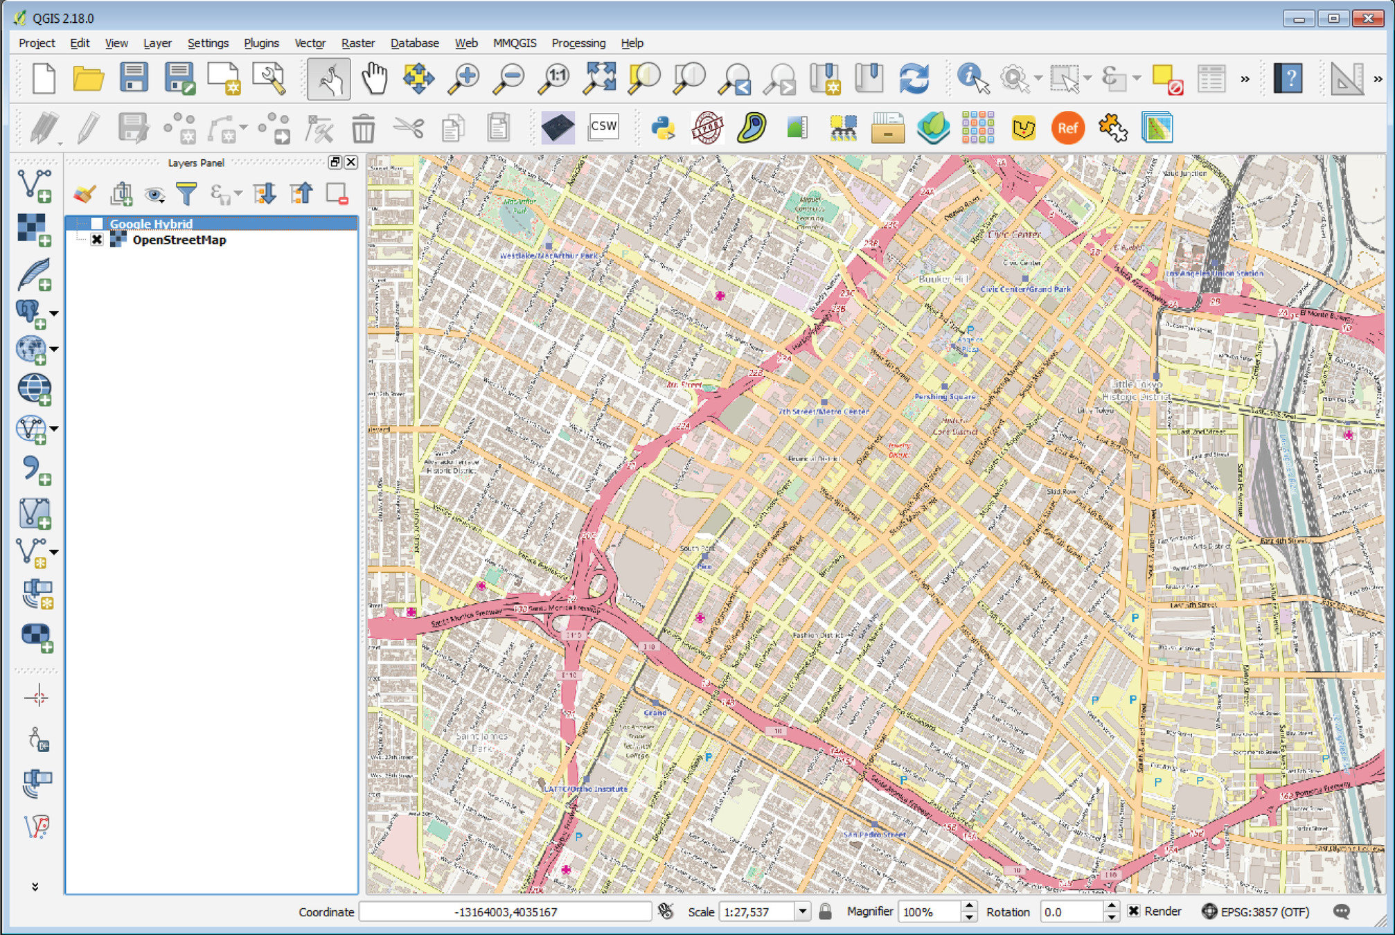Undock the Layers Panel float button
1395x935 pixels.
pos(335,162)
